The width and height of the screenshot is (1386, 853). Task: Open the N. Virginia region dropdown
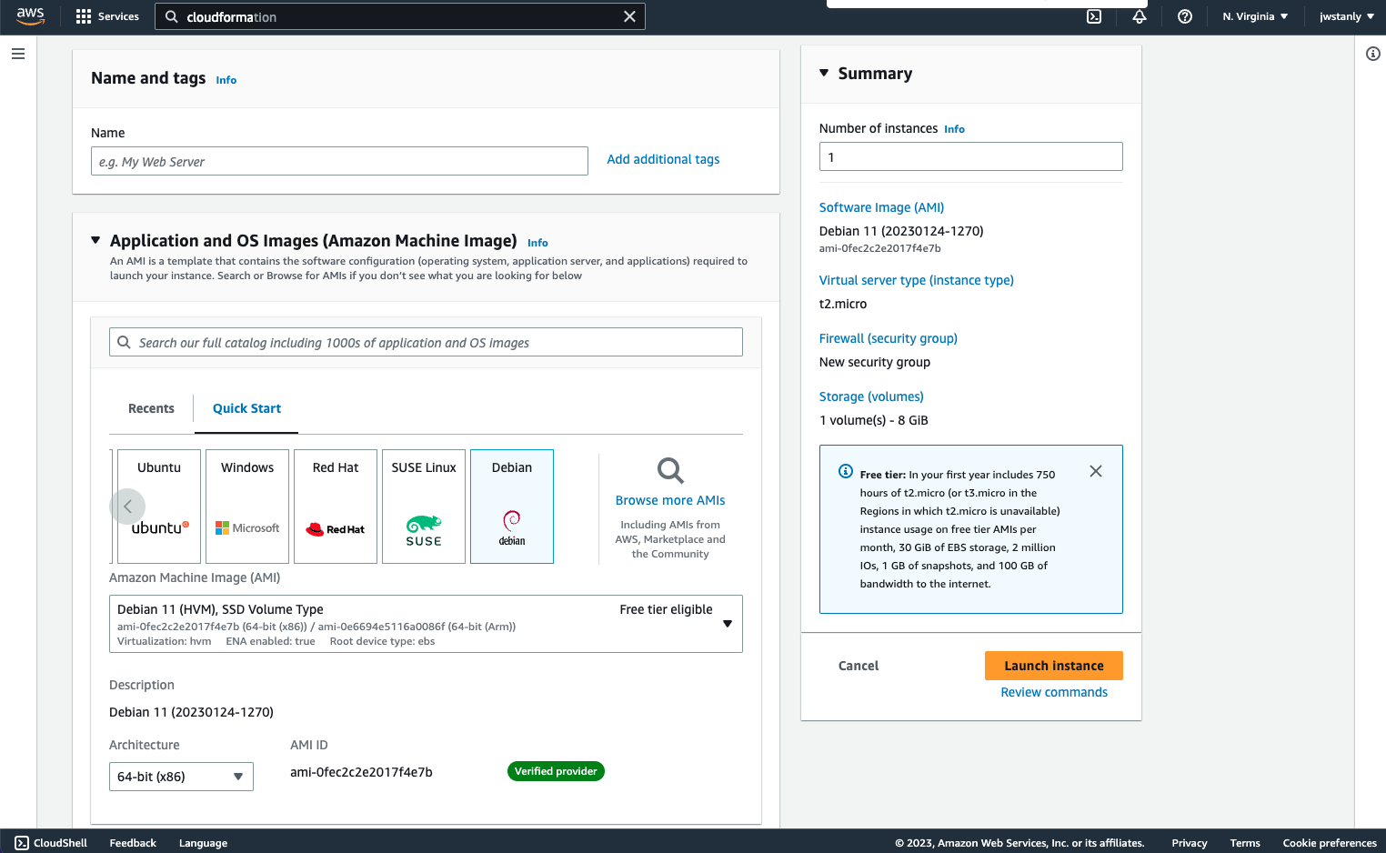pos(1255,16)
